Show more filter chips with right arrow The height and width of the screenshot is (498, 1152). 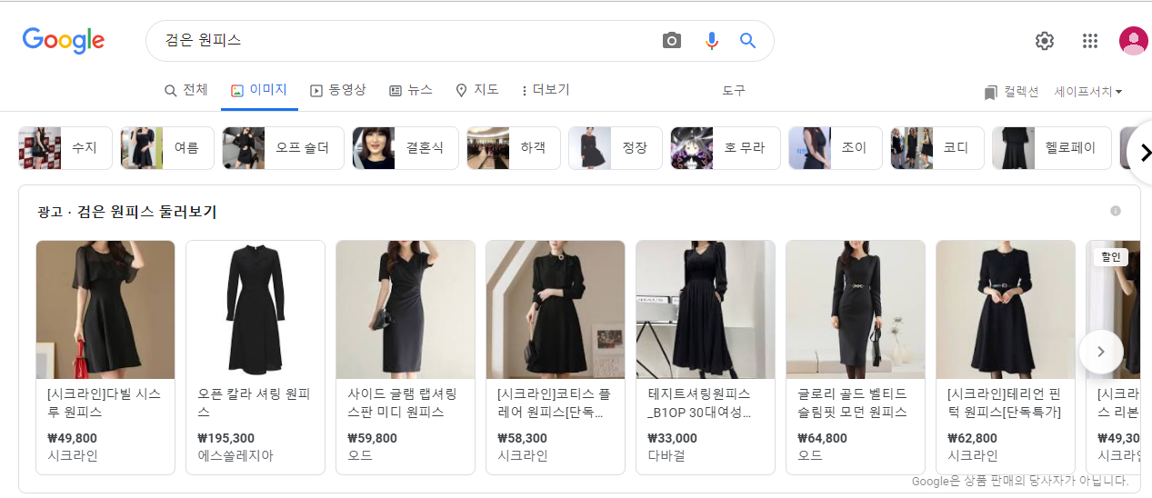[1144, 151]
